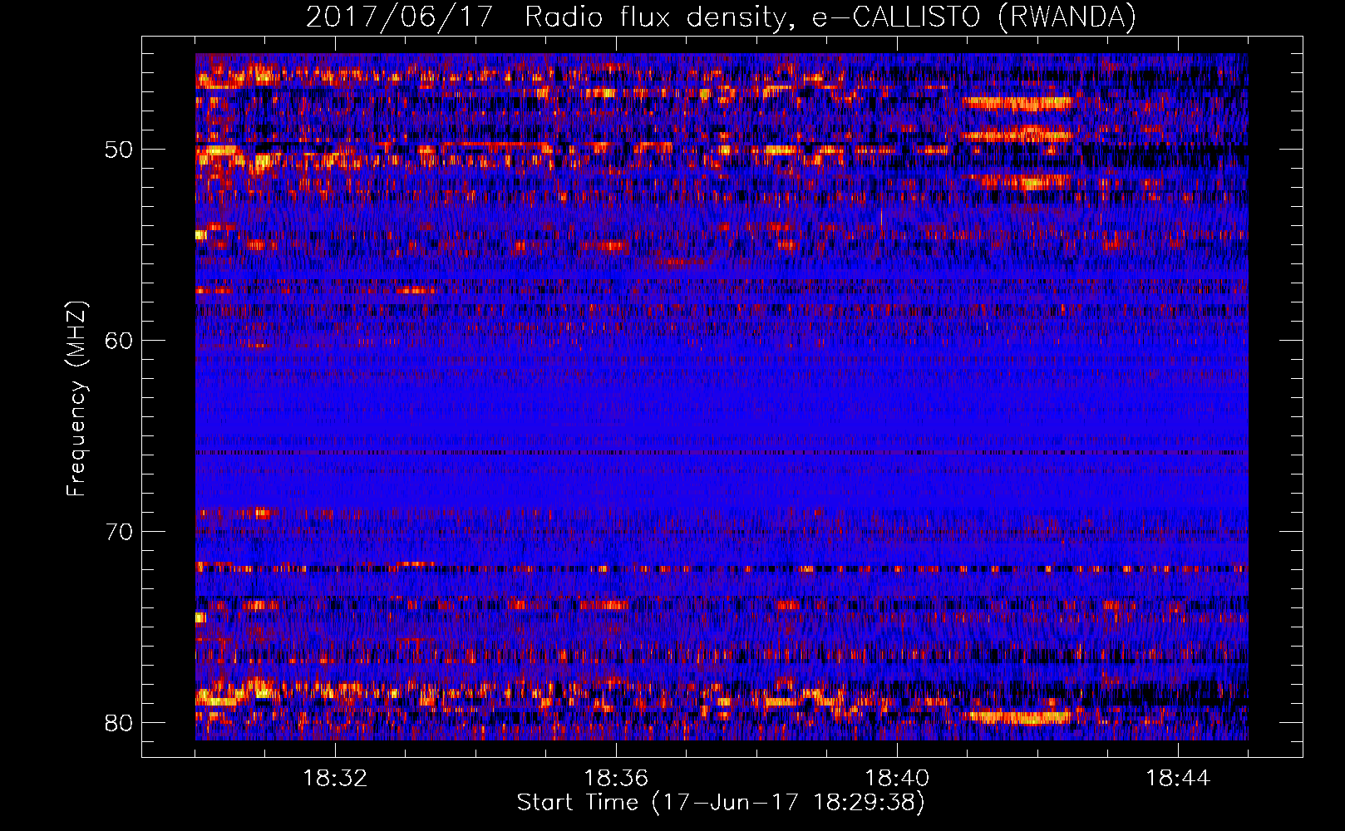Viewport: 1345px width, 831px height.
Task: Click the 80 frequency tick label
Action: pyautogui.click(x=119, y=722)
